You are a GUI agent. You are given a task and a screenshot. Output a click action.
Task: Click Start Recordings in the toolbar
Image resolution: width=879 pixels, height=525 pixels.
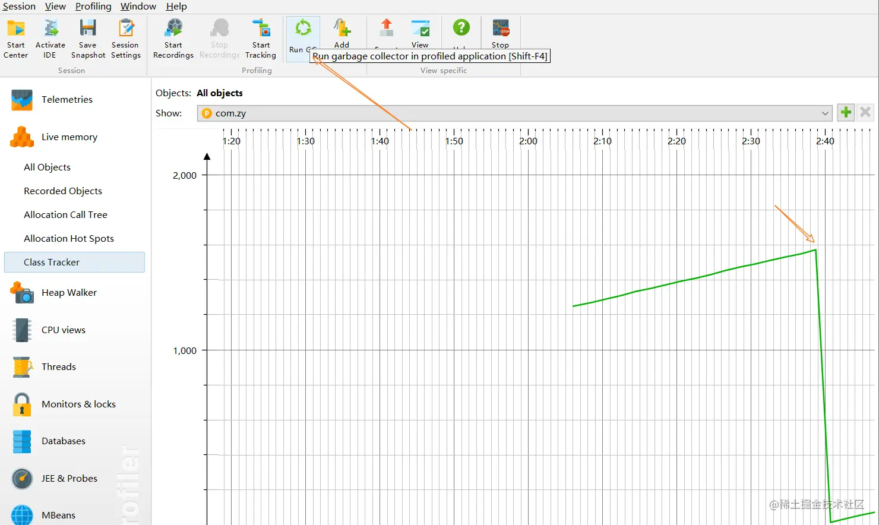(173, 39)
